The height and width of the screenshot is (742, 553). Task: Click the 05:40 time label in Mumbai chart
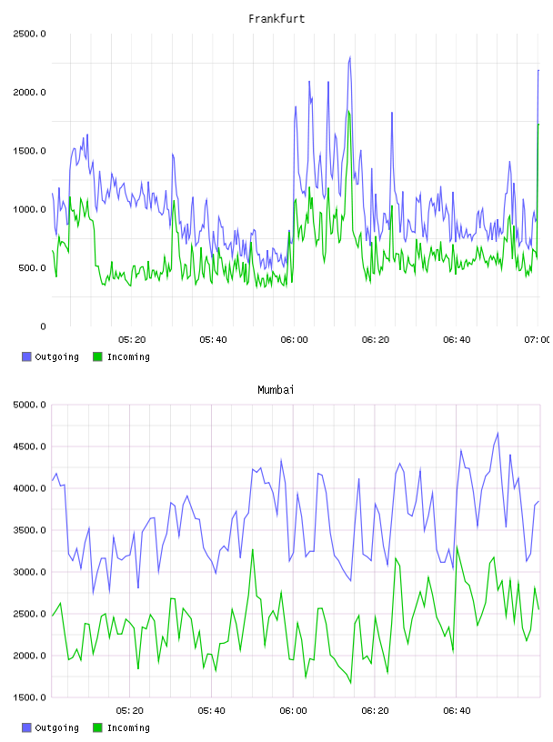click(212, 711)
